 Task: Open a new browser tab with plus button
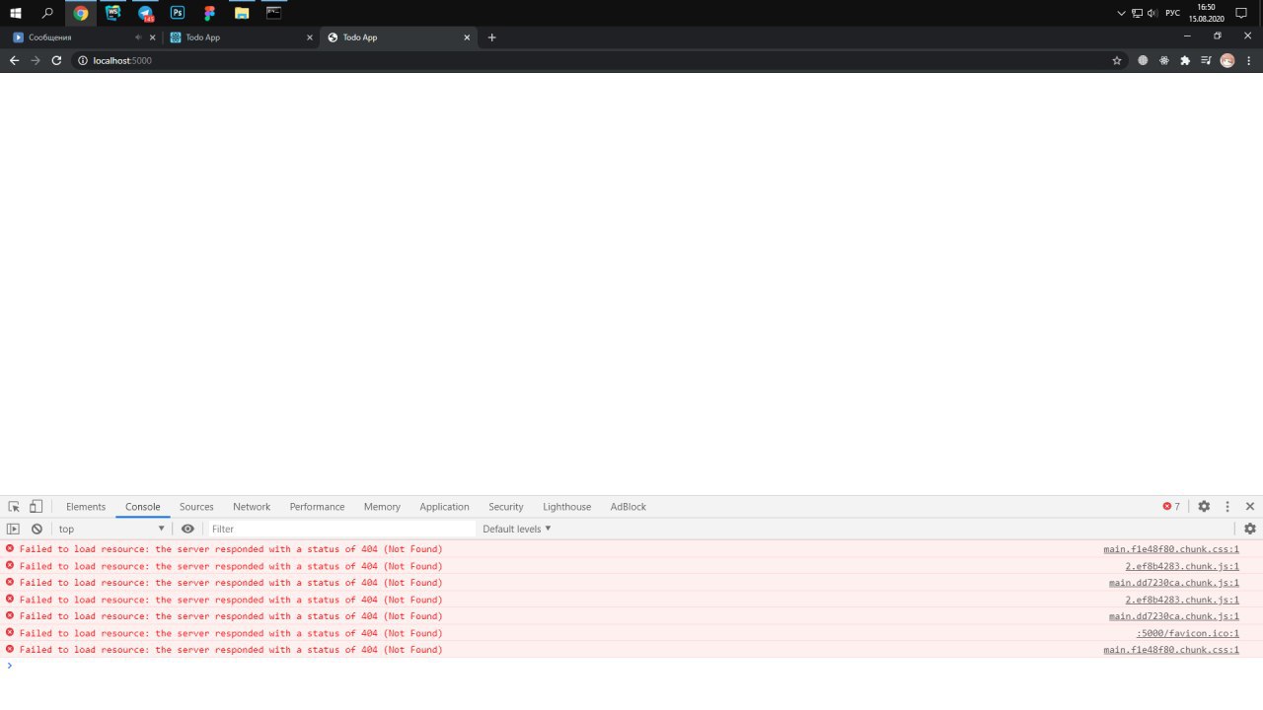[x=492, y=37]
